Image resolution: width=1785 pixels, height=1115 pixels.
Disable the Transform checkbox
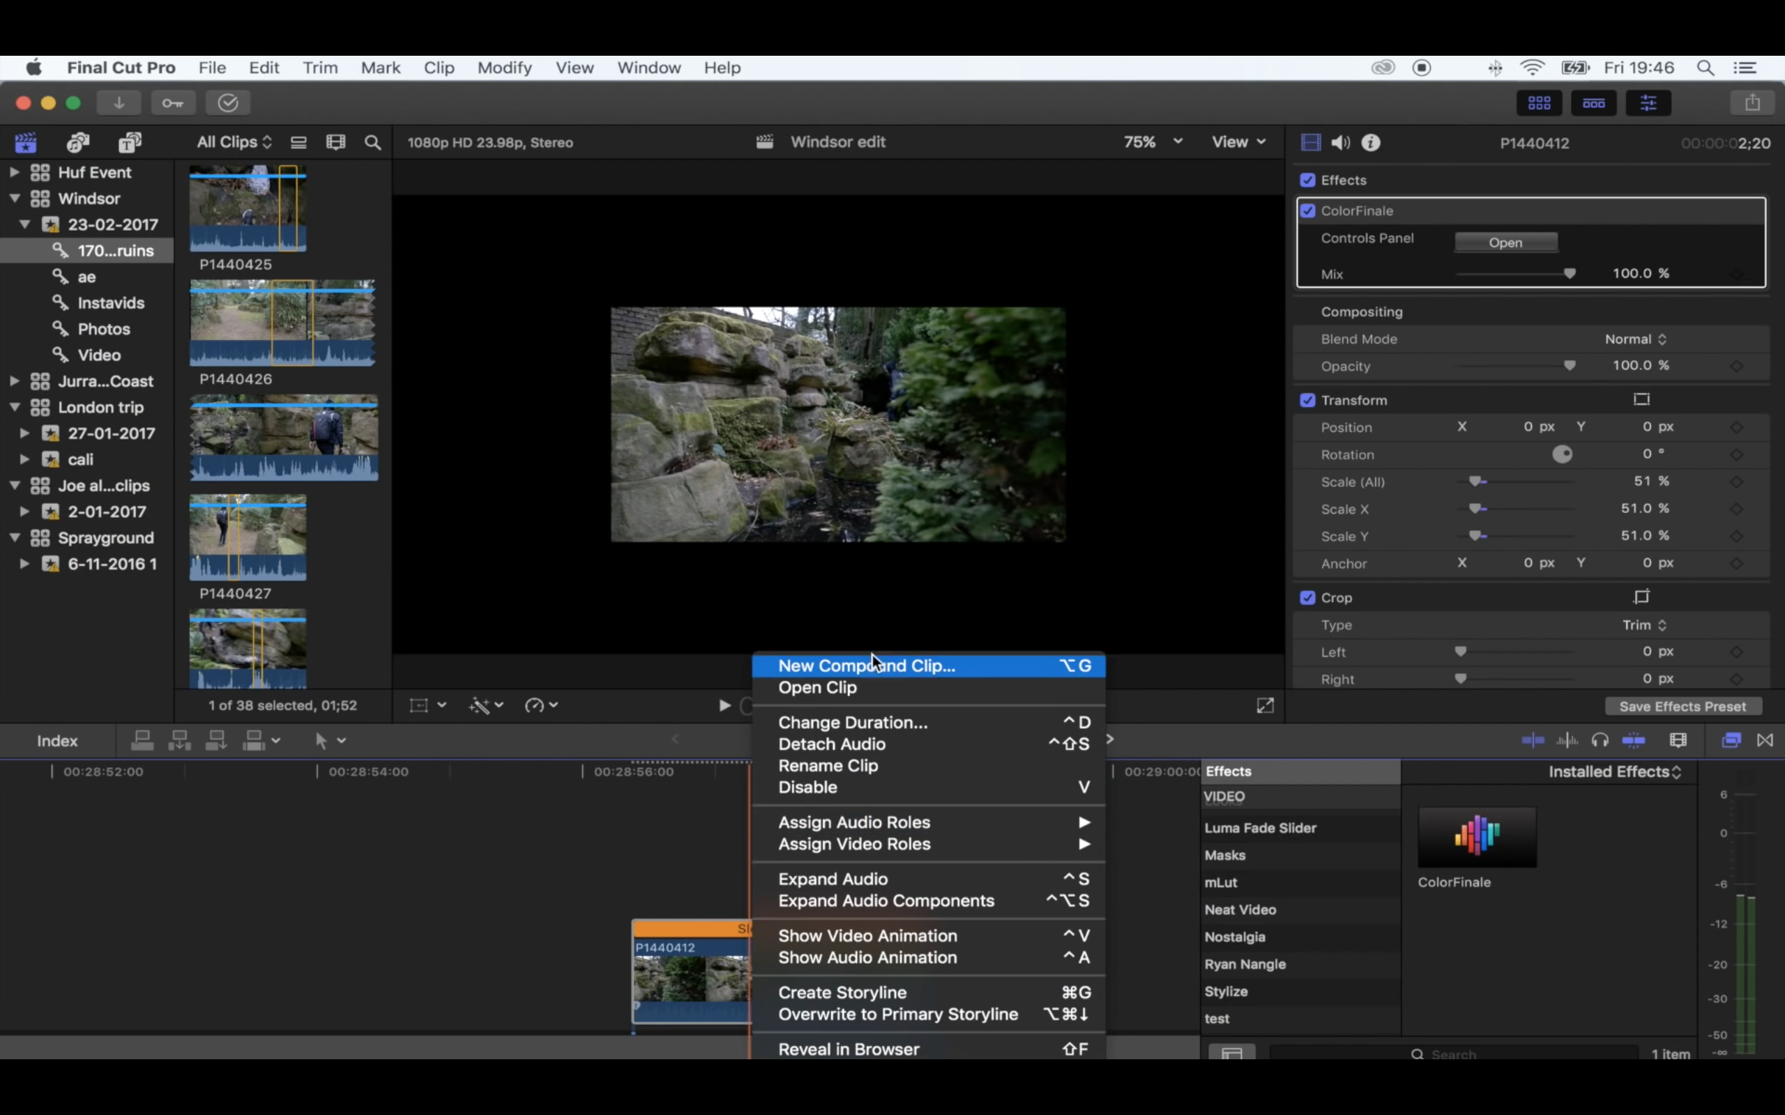1308,401
